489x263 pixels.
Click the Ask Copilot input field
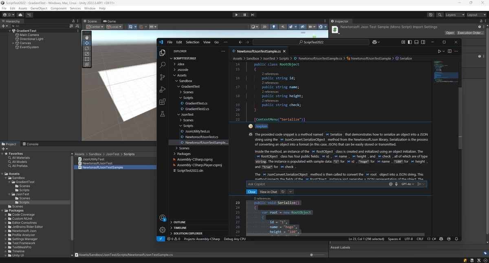pos(317,184)
